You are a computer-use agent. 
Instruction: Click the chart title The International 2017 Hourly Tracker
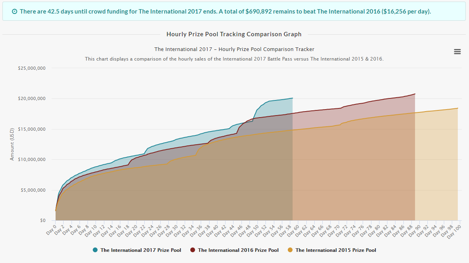point(234,49)
